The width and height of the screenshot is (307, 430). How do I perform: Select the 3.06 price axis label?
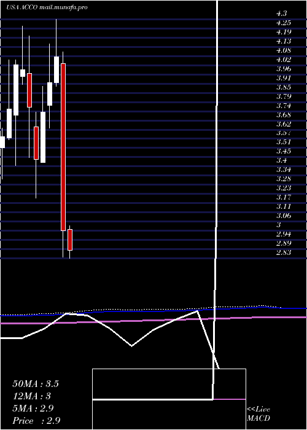(284, 216)
